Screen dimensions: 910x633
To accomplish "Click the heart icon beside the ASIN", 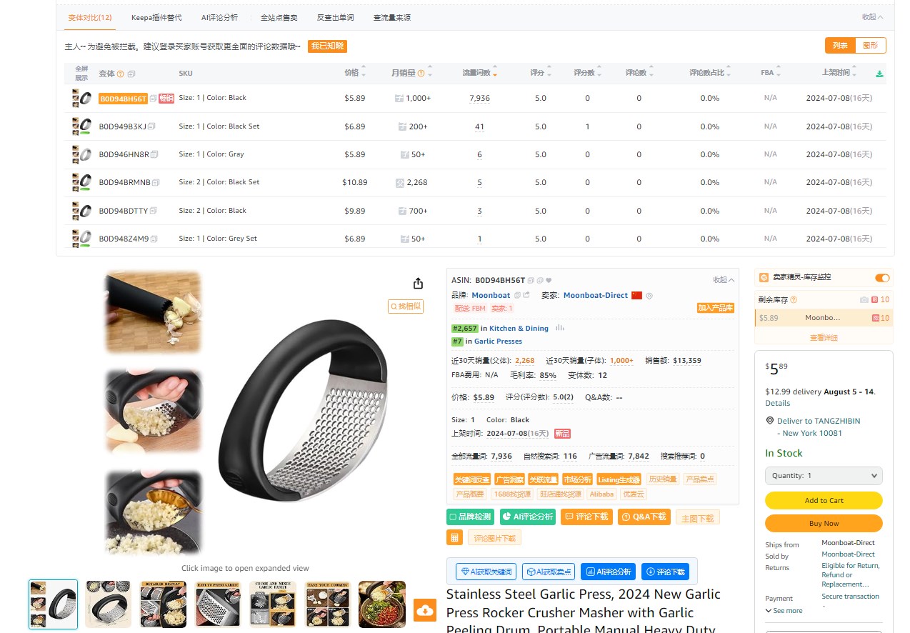I will pos(549,280).
